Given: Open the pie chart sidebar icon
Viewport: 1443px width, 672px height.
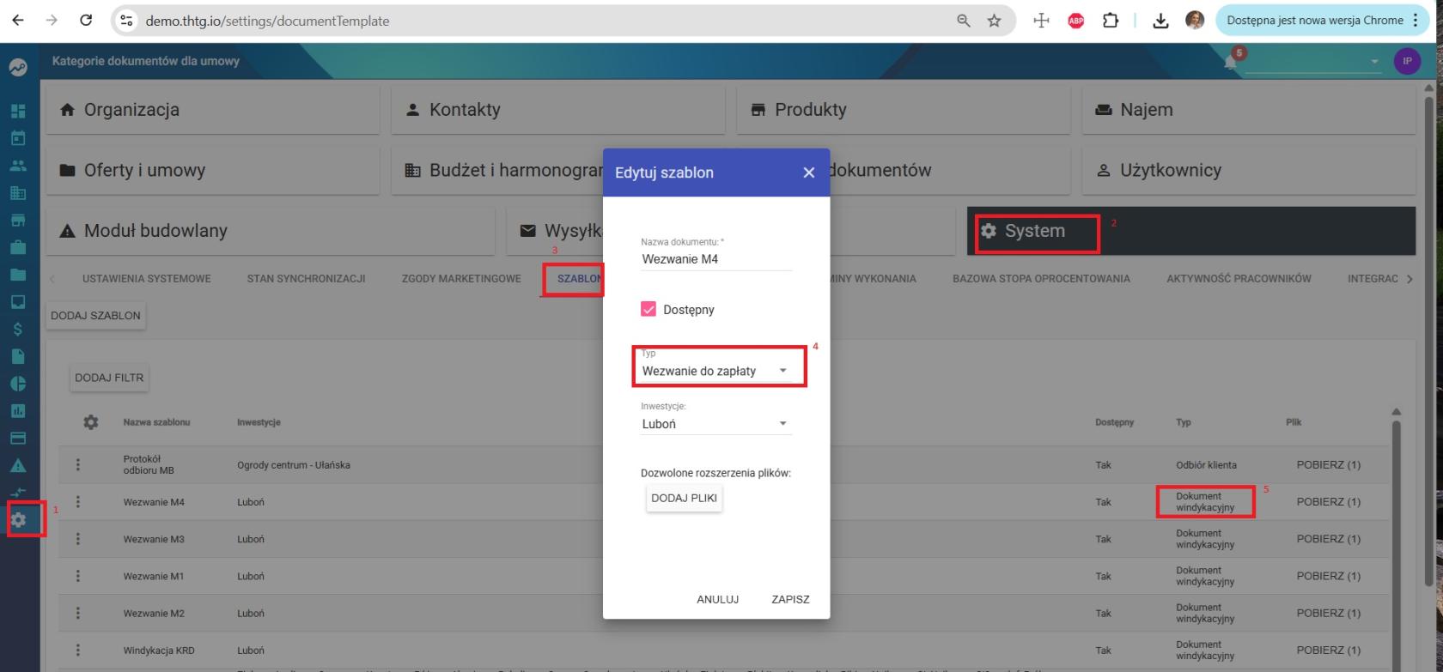Looking at the screenshot, I should [x=18, y=384].
